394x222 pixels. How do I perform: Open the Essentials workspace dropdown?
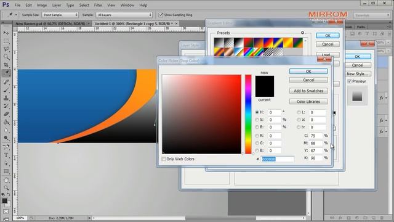coord(372,15)
